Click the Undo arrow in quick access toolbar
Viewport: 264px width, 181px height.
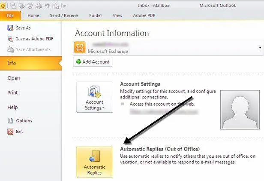(x=47, y=6)
